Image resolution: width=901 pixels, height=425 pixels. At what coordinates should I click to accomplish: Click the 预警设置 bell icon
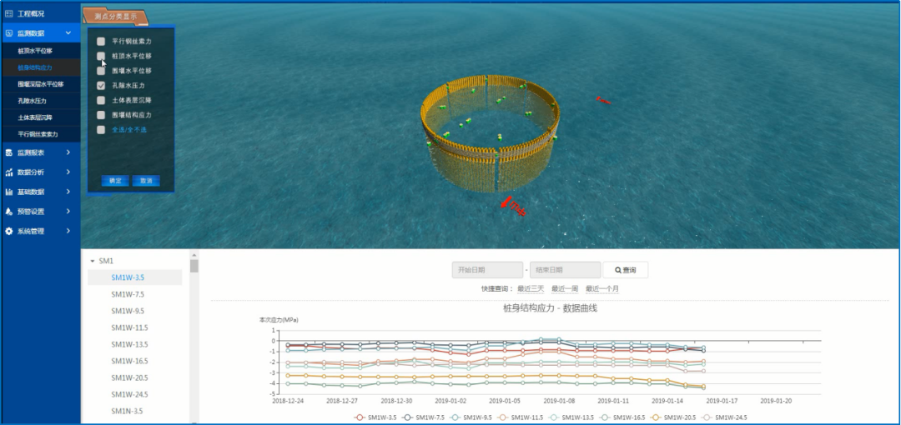pyautogui.click(x=8, y=212)
